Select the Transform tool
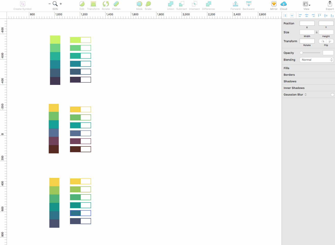Viewport: 335px width, 245px height. (93, 4)
